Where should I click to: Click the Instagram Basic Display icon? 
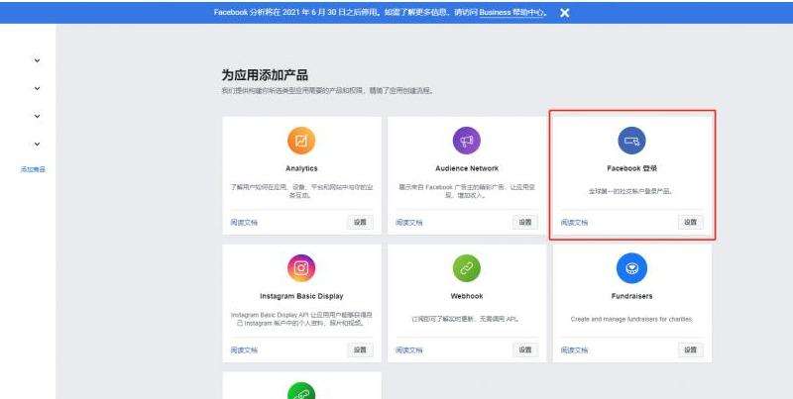tap(301, 267)
